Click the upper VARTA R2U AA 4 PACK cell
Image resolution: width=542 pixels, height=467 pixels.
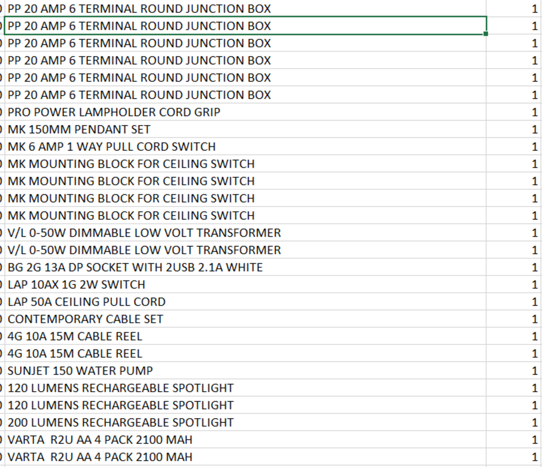[x=245, y=439]
